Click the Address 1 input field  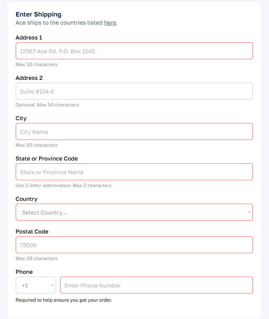134,51
